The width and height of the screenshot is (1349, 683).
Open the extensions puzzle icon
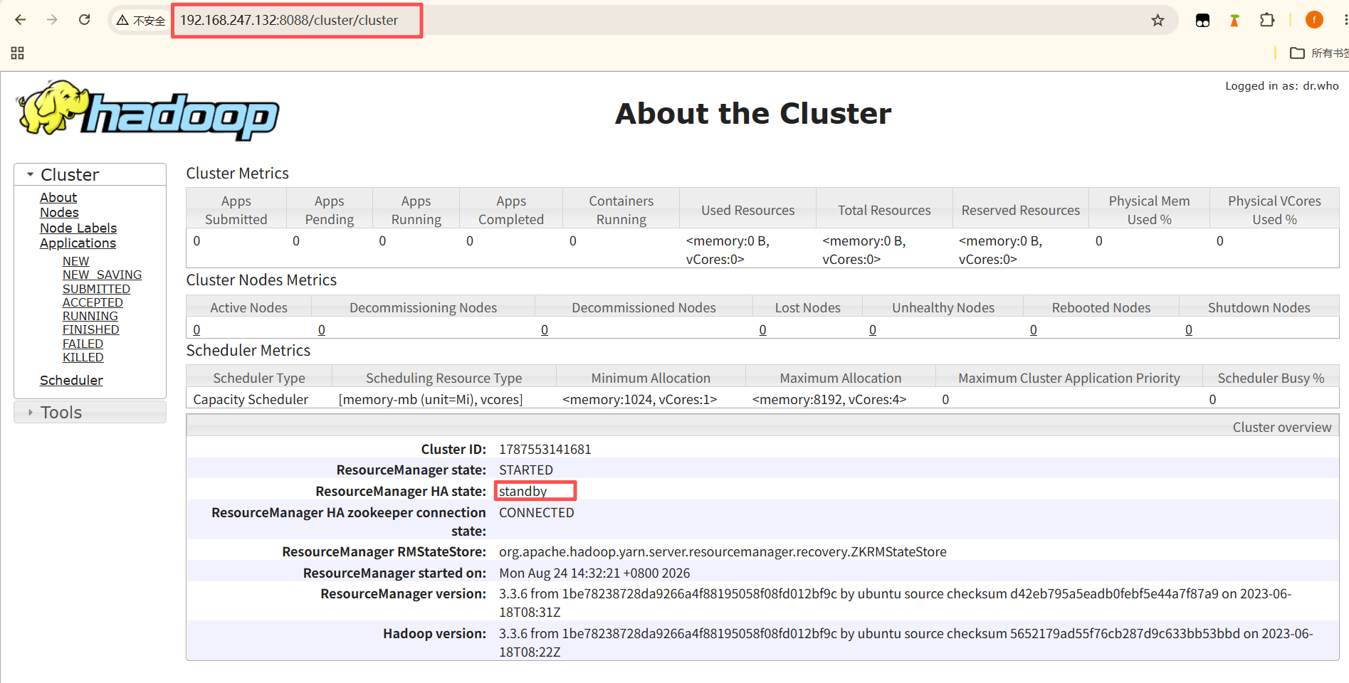coord(1266,20)
